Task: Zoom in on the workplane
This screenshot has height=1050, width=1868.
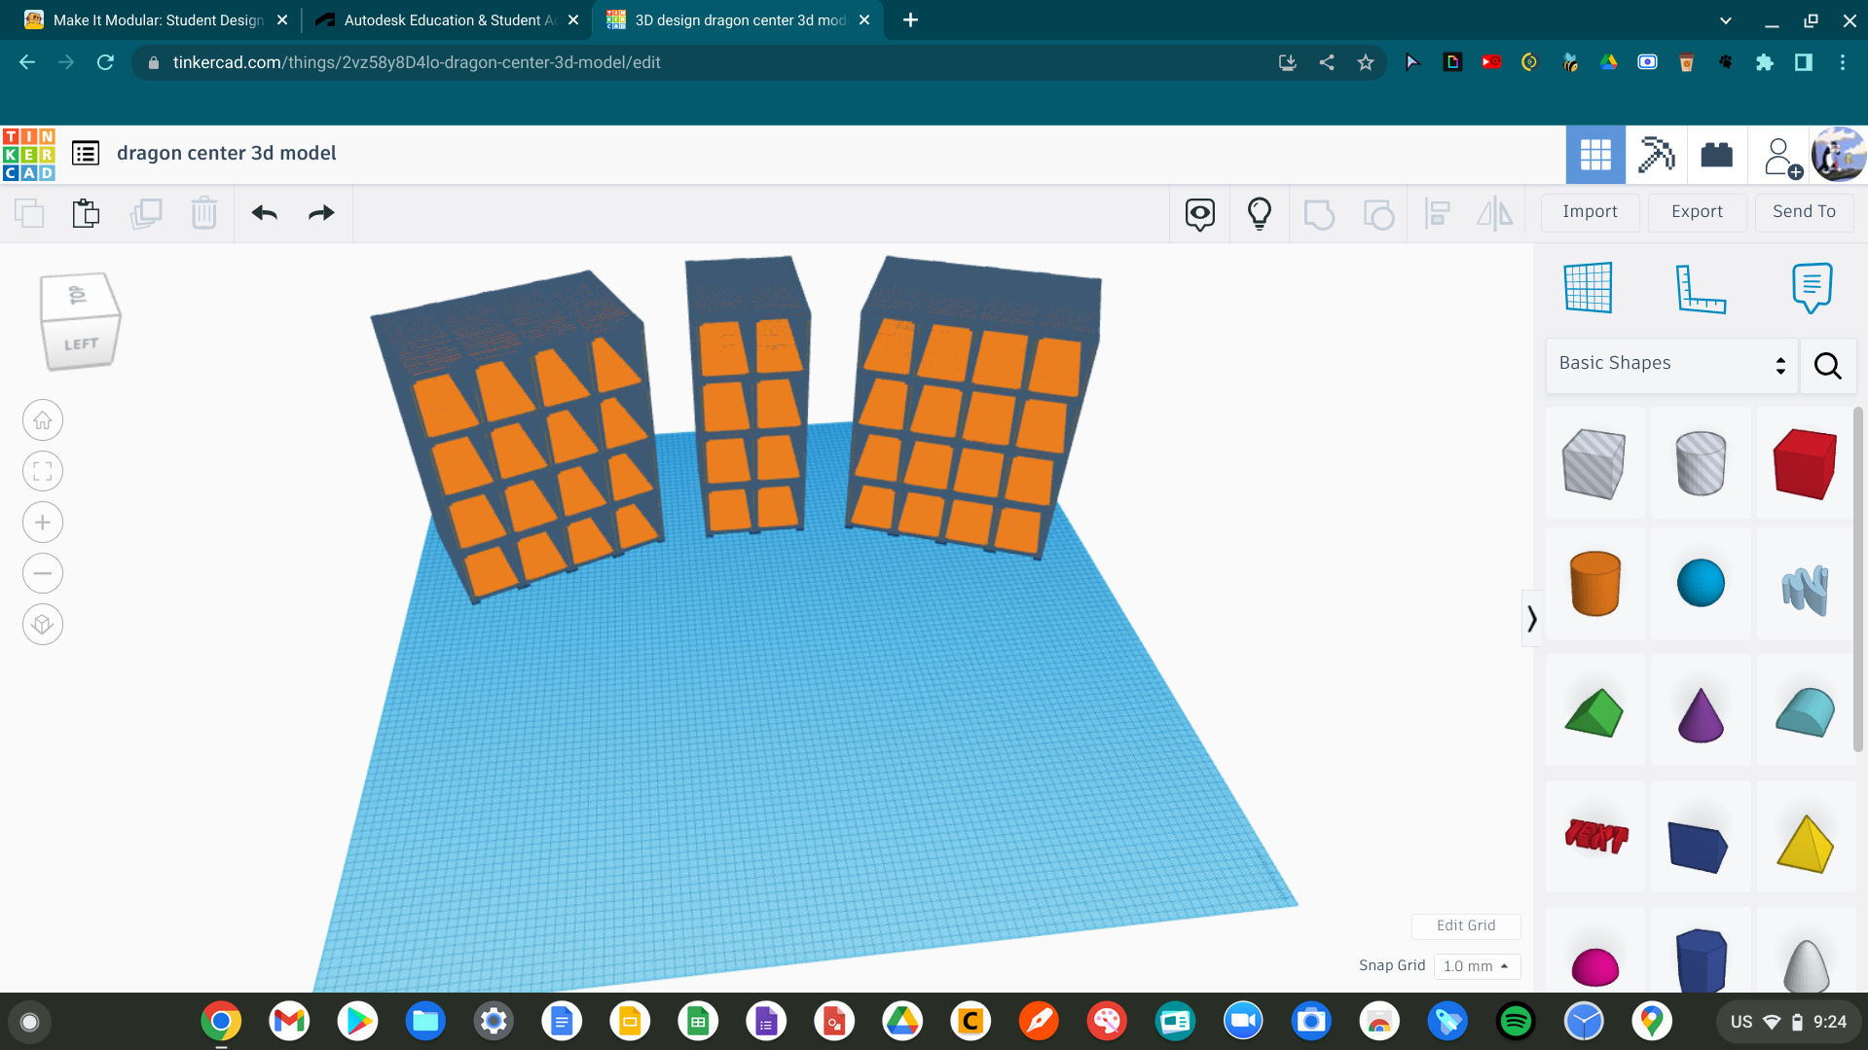Action: 43,523
